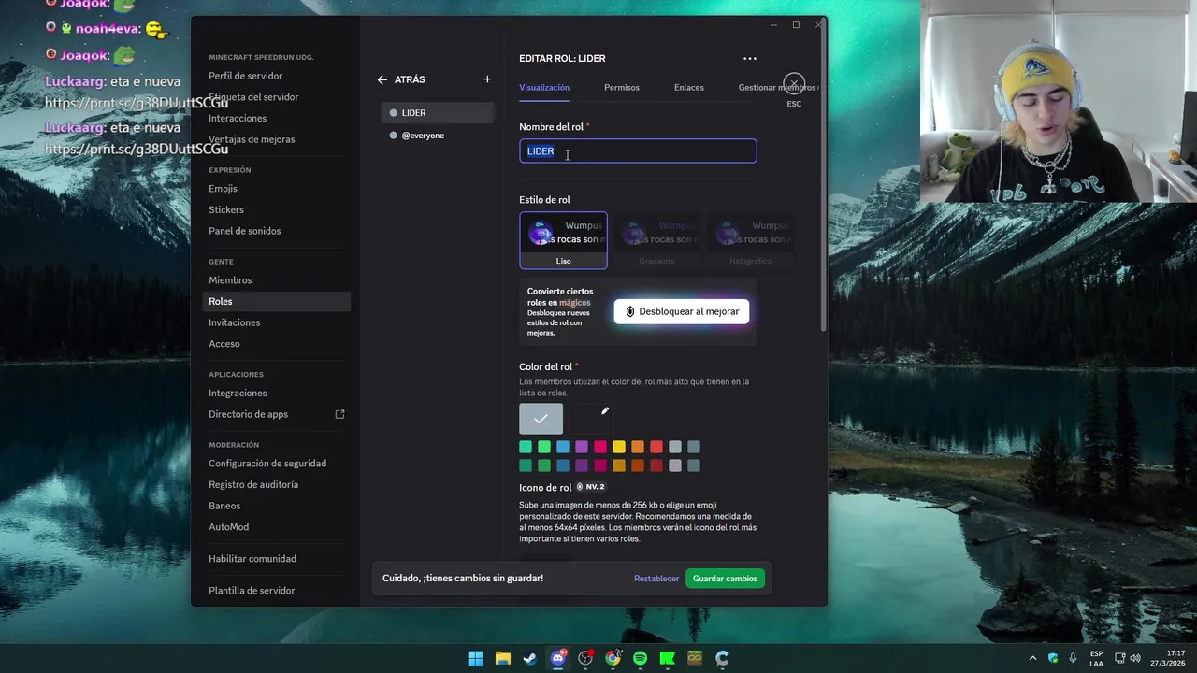1197x673 pixels.
Task: Open the volume control in the tray
Action: click(x=1134, y=658)
